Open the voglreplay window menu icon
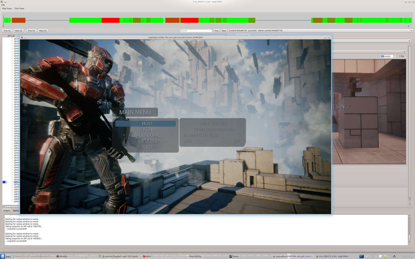This screenshot has width=415, height=259. click(22, 37)
